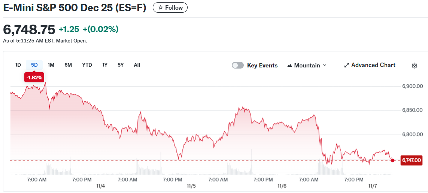Select the All time range

click(x=137, y=65)
